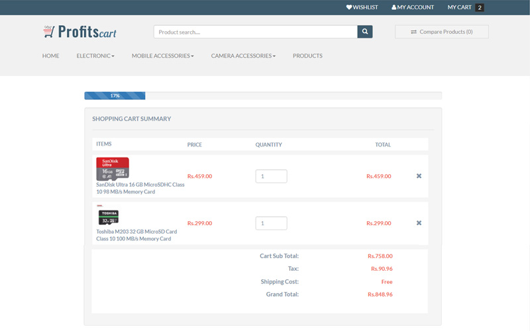This screenshot has width=530, height=331.
Task: Click Compare Products button
Action: click(x=442, y=32)
